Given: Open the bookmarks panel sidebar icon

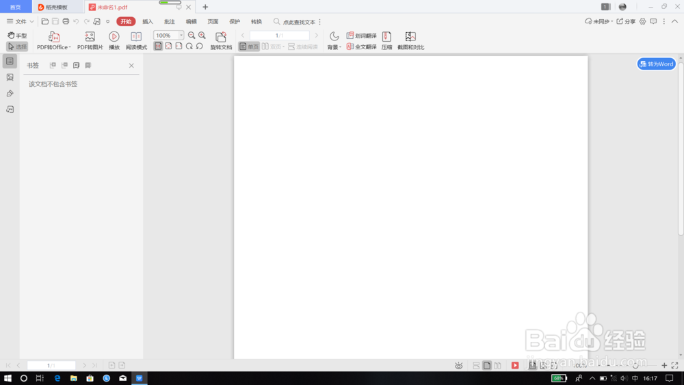Looking at the screenshot, I should coord(10,62).
